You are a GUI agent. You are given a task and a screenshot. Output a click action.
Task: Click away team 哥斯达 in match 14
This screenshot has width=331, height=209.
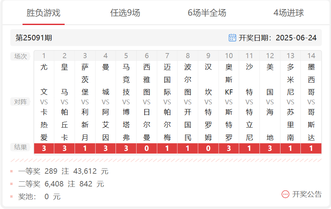click(311, 125)
